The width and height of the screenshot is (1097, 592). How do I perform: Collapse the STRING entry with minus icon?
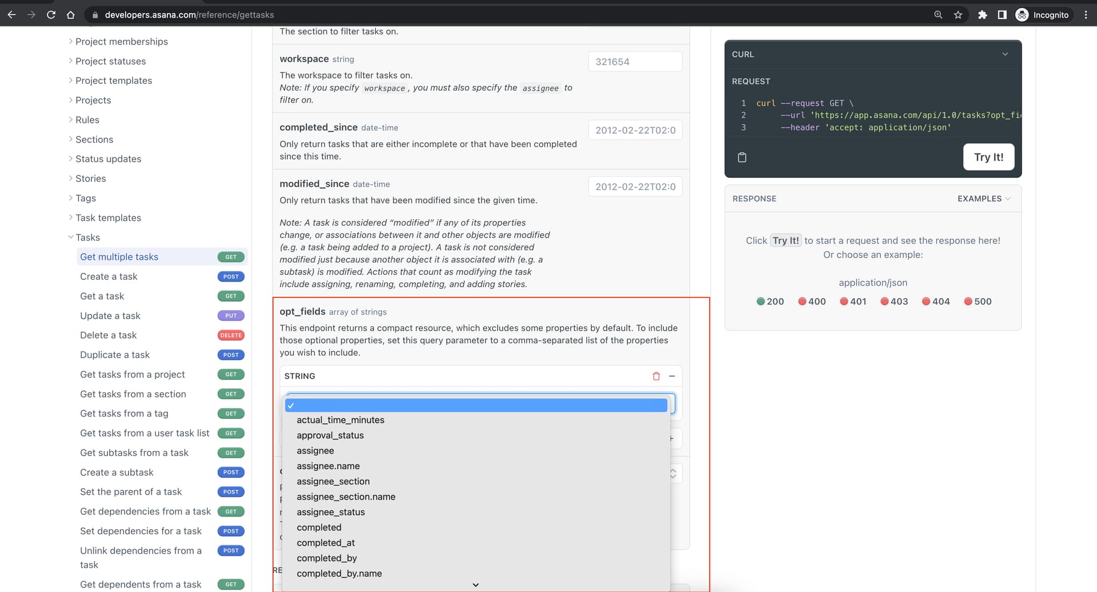(x=671, y=376)
